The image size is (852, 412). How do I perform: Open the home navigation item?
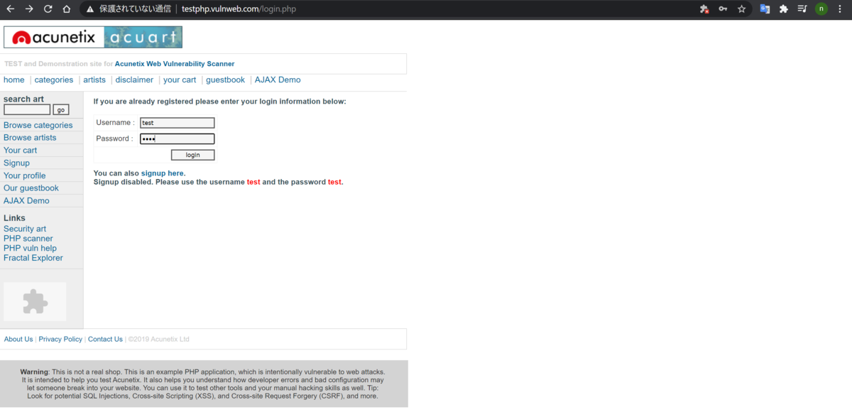tap(14, 80)
